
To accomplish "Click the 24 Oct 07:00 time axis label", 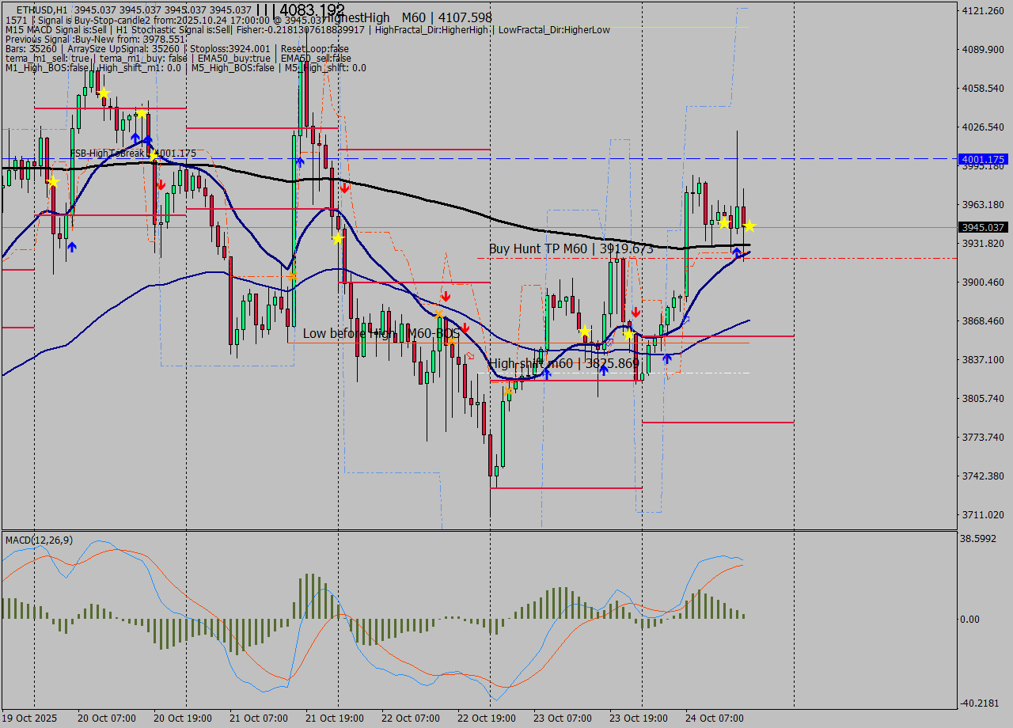I will click(714, 719).
